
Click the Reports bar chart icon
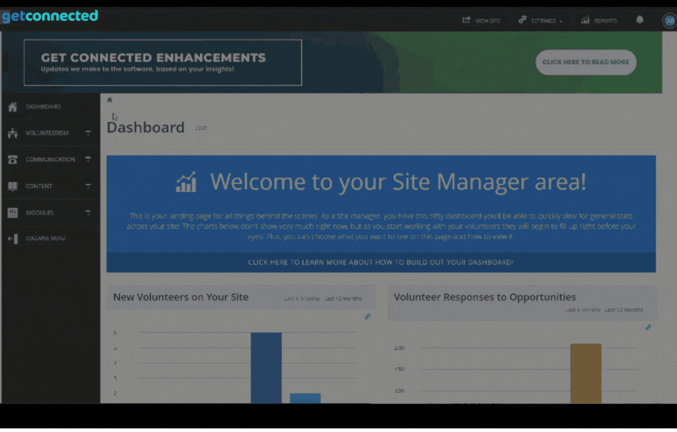585,20
